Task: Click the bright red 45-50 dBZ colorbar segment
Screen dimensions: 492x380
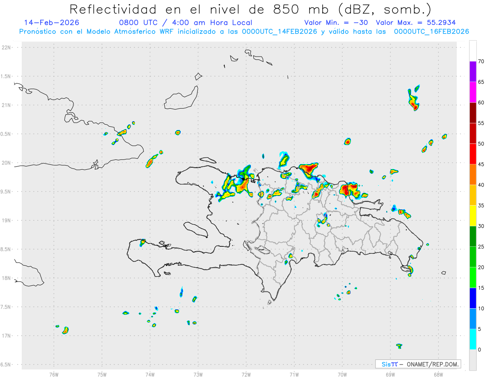Action: tap(473, 154)
